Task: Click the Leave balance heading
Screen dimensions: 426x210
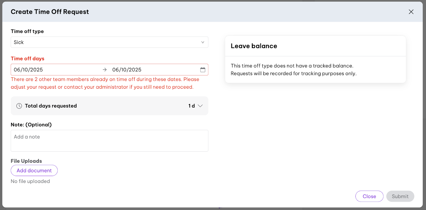Action: click(x=254, y=46)
